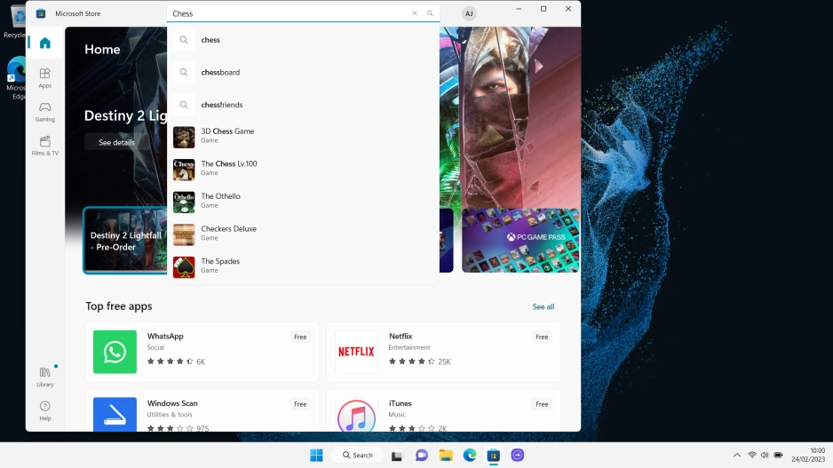Image resolution: width=833 pixels, height=468 pixels.
Task: Click the Free button for Windows Scan
Action: (300, 404)
